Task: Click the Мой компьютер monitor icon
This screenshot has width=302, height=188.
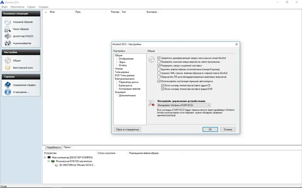Action: [x=49, y=158]
